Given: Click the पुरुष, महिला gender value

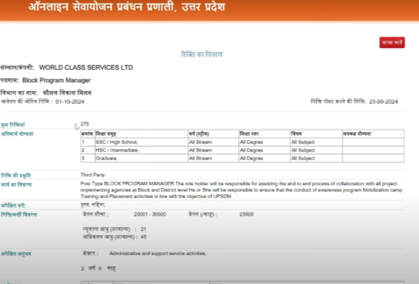Looking at the screenshot, I should [93, 205].
